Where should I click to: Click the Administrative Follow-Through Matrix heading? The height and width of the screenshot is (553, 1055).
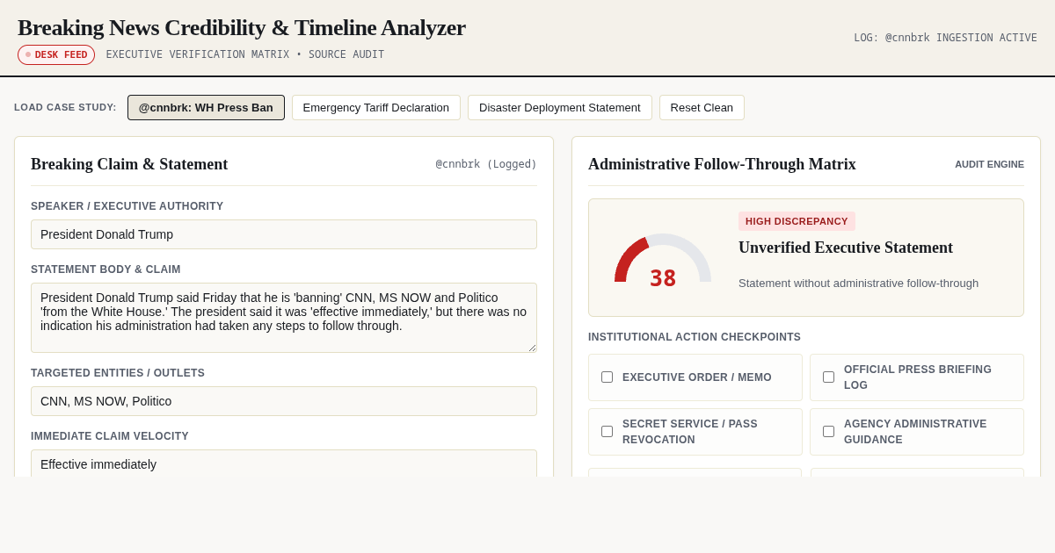click(722, 164)
